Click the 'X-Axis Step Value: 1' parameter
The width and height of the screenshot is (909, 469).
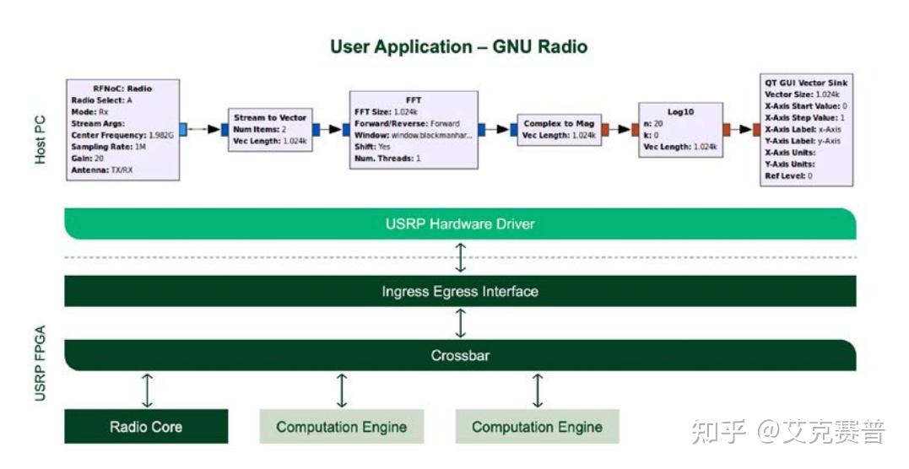coord(804,118)
